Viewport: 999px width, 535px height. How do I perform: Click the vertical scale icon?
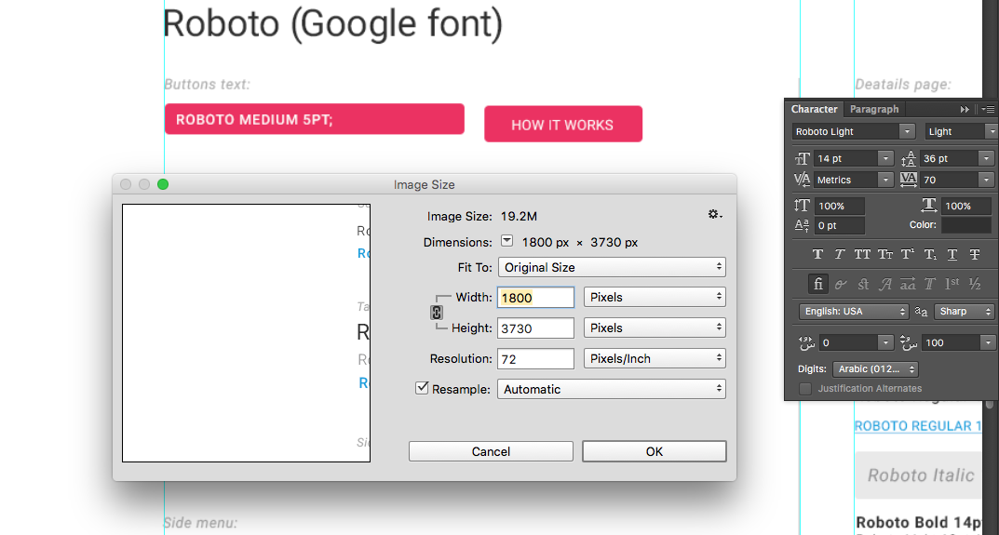pyautogui.click(x=803, y=206)
